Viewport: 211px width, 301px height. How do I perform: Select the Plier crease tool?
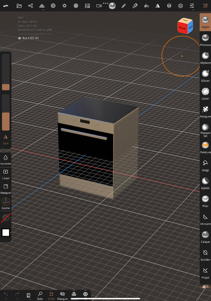tap(205, 201)
